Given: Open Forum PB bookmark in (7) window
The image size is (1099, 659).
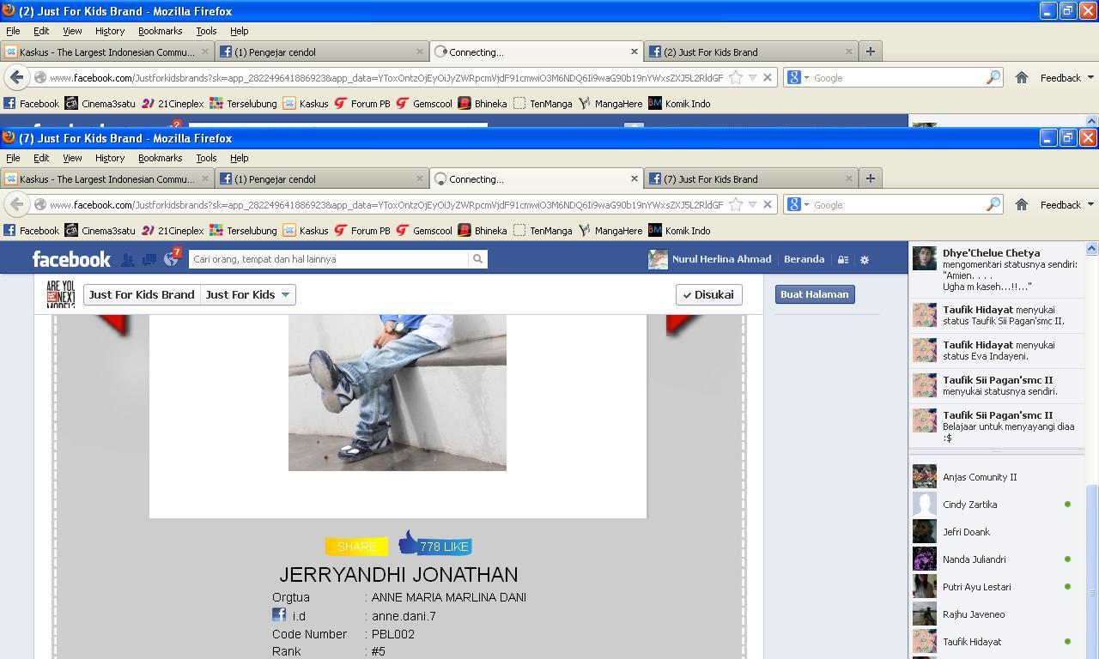Looking at the screenshot, I should pos(362,230).
